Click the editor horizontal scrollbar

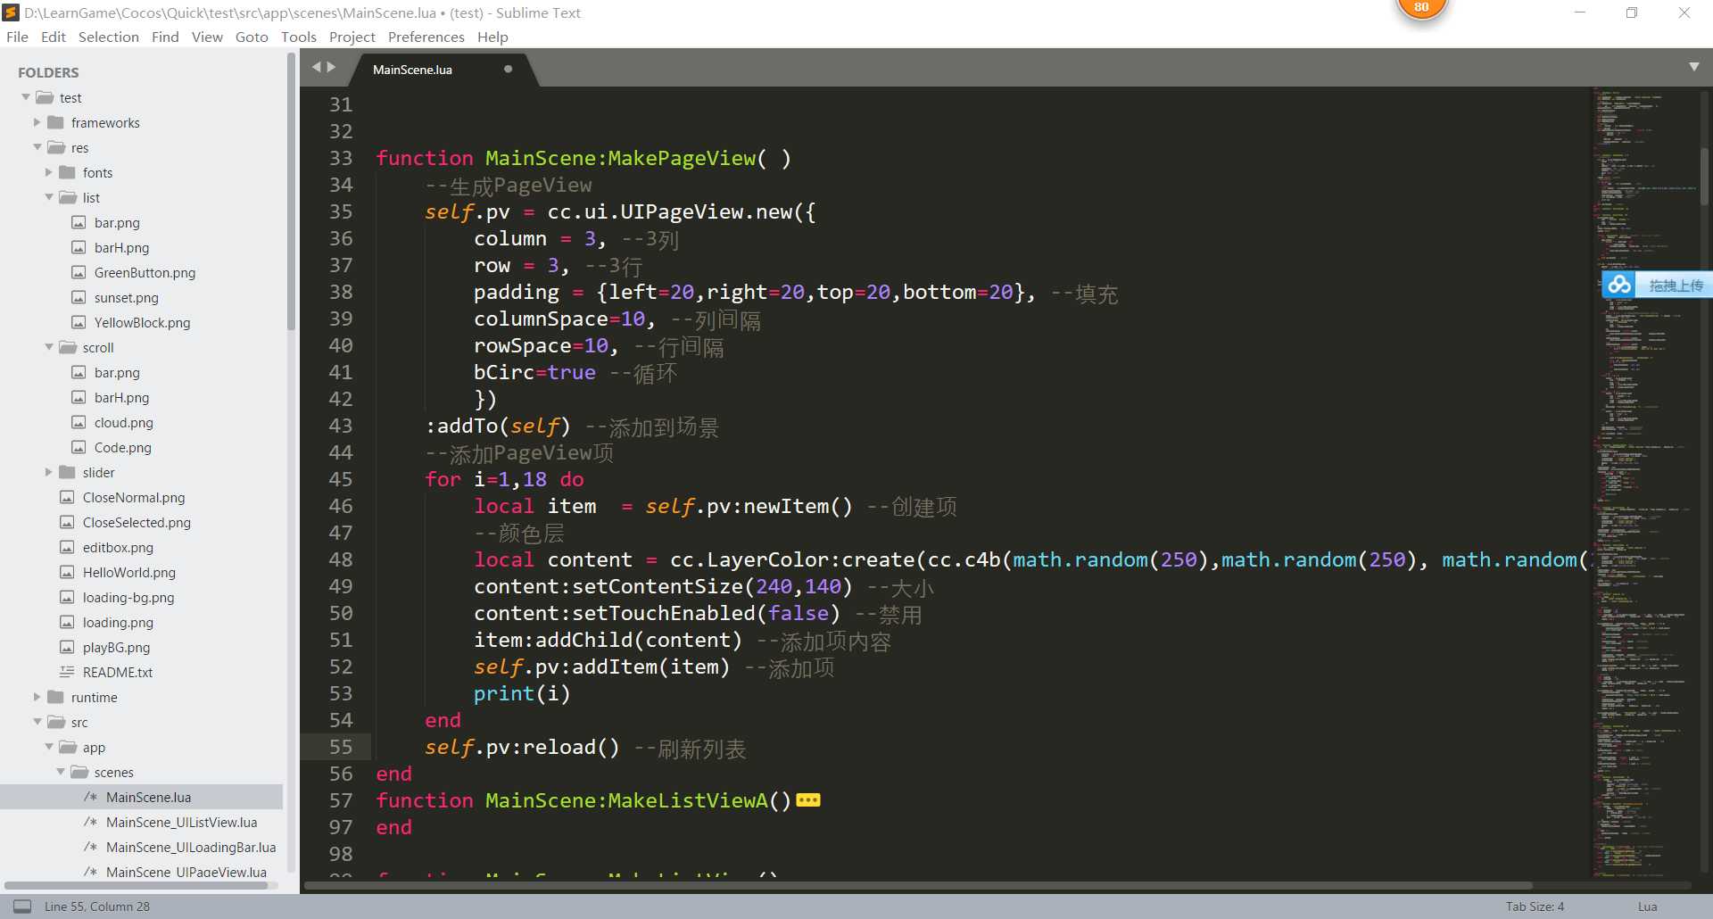point(917,886)
